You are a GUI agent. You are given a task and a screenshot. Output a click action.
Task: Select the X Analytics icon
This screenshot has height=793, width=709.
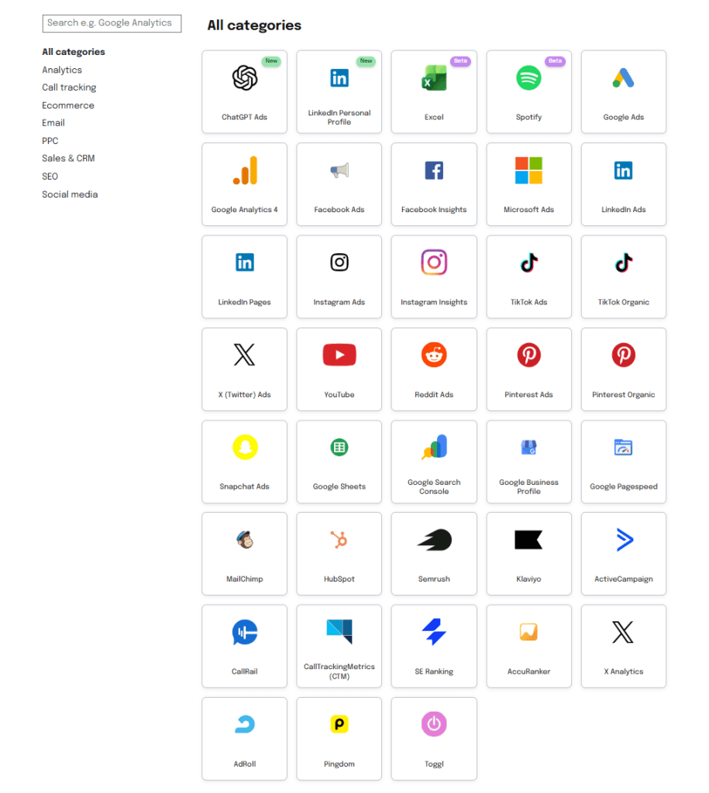(623, 632)
